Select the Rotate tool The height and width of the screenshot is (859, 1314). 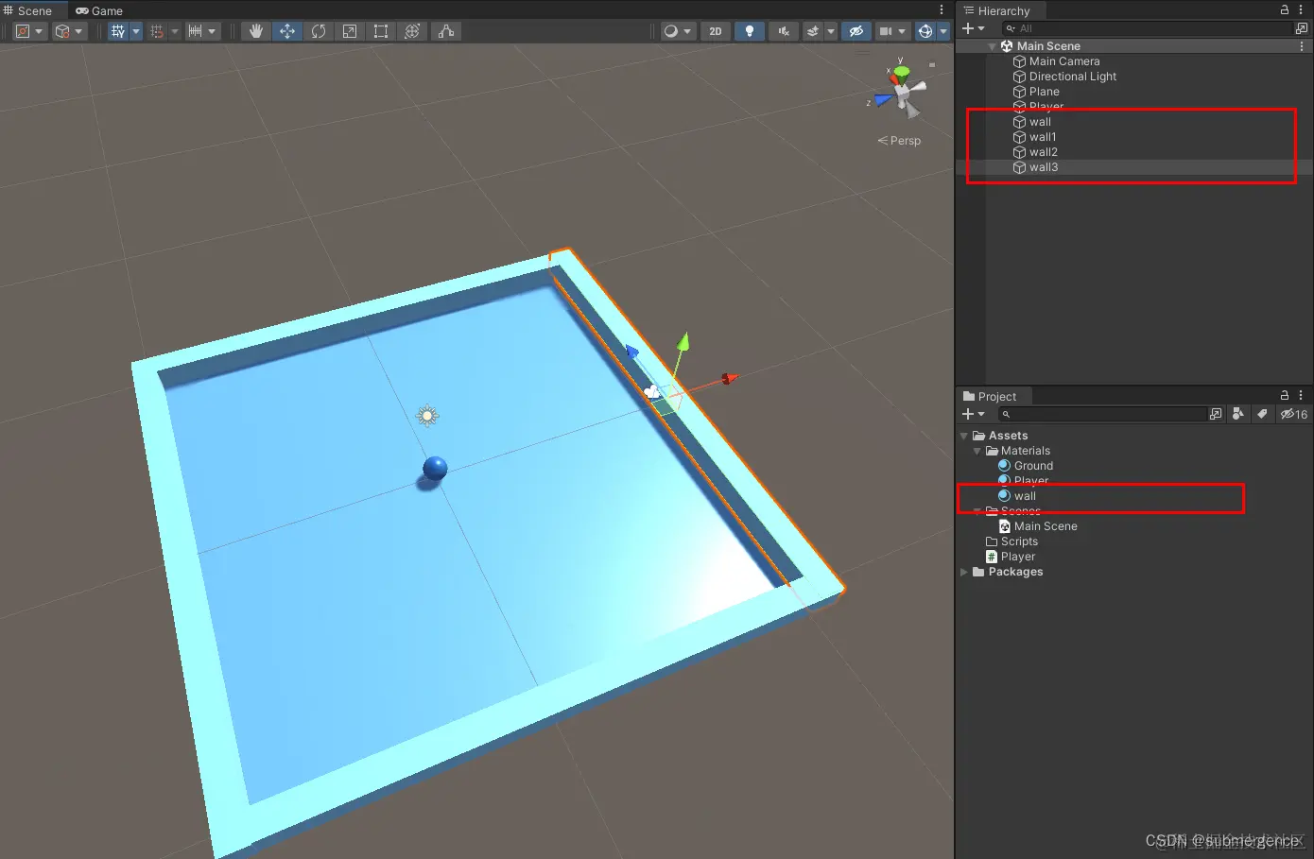pos(319,31)
